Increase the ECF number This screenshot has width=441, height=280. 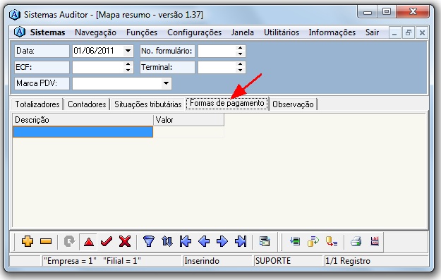click(128, 64)
